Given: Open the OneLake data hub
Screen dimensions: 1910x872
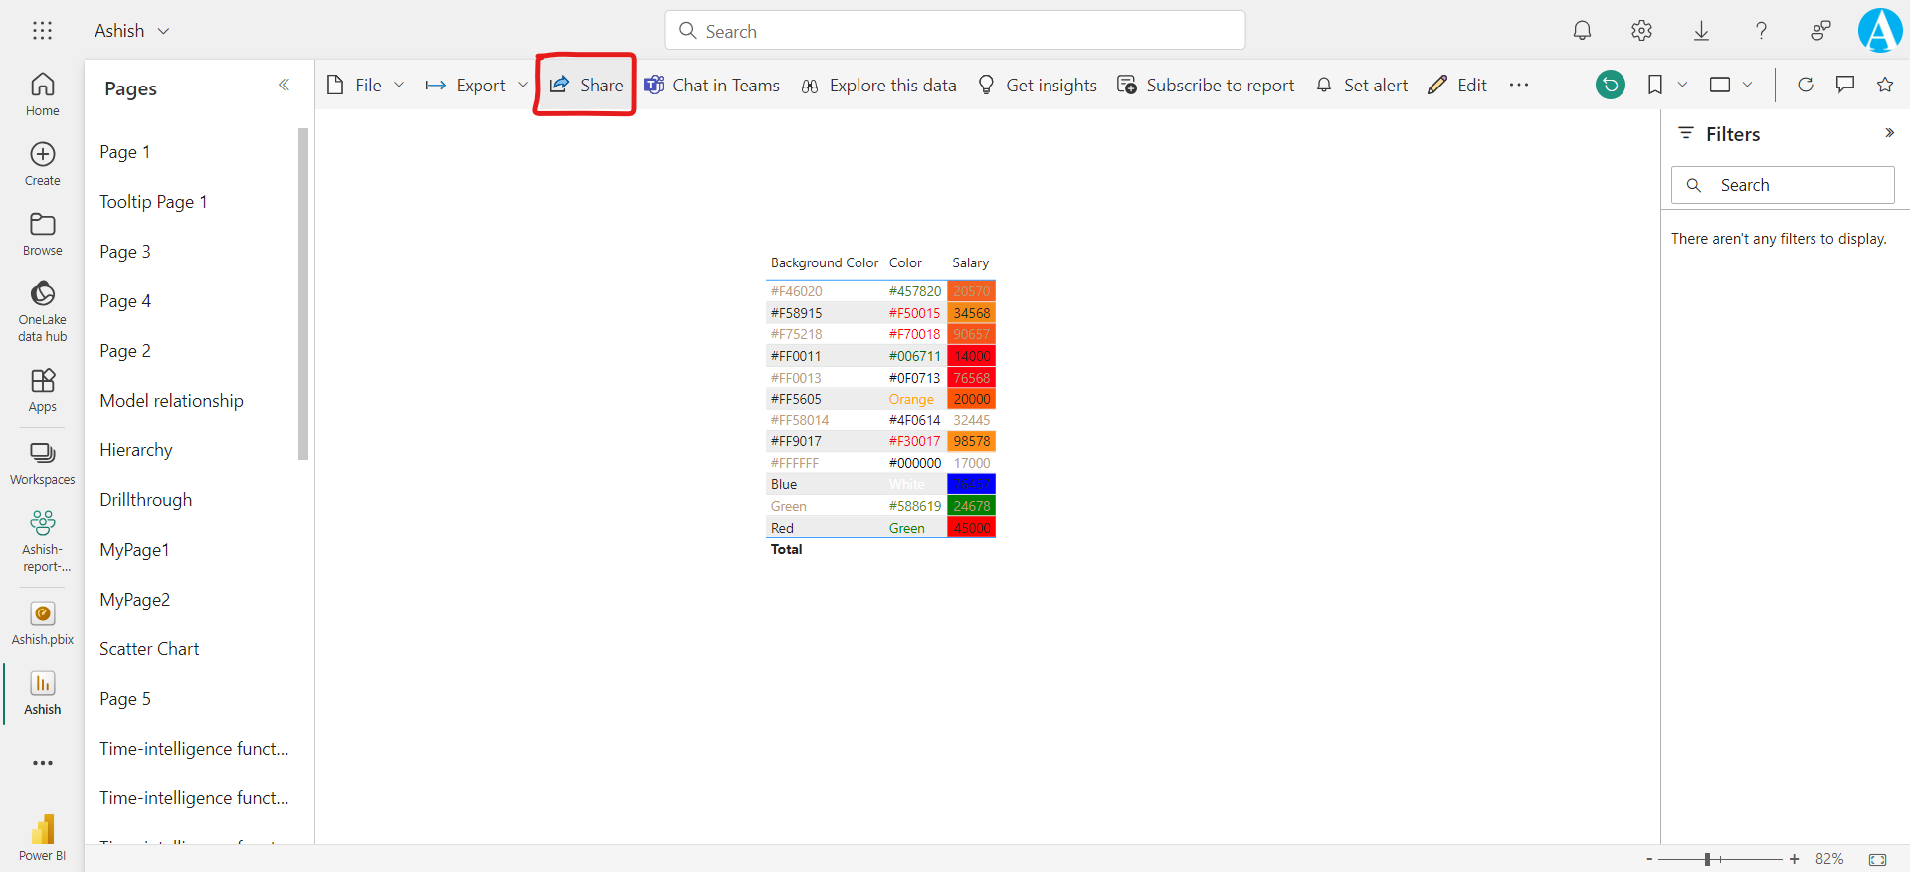Looking at the screenshot, I should (x=43, y=310).
